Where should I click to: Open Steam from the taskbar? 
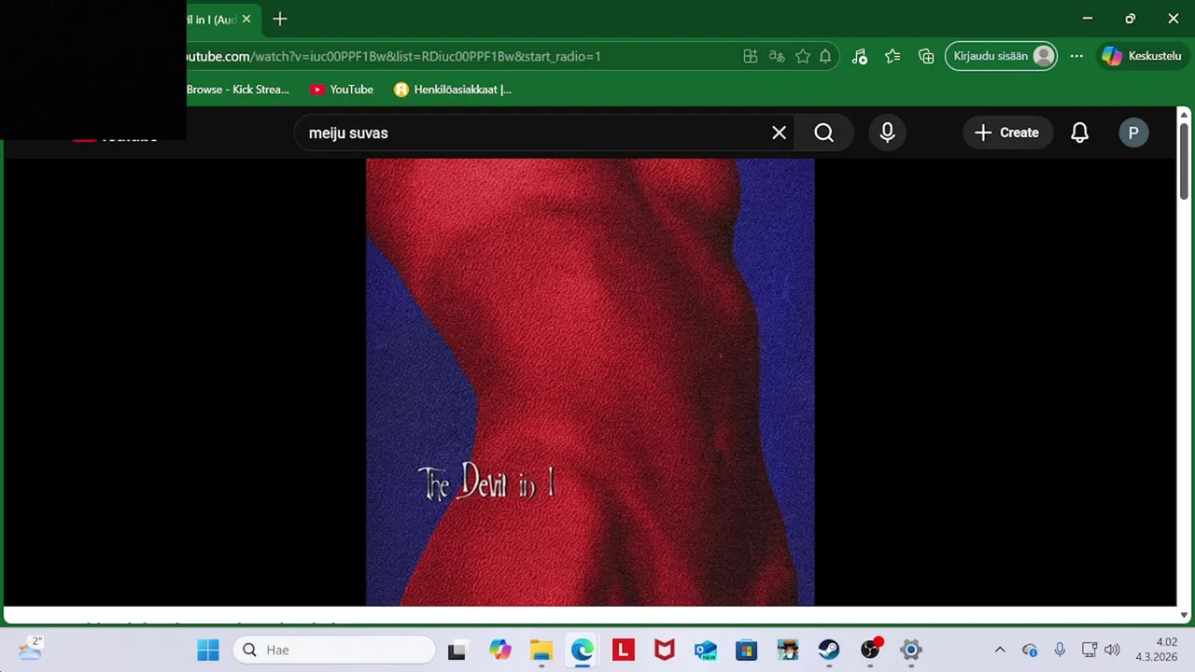(x=829, y=650)
